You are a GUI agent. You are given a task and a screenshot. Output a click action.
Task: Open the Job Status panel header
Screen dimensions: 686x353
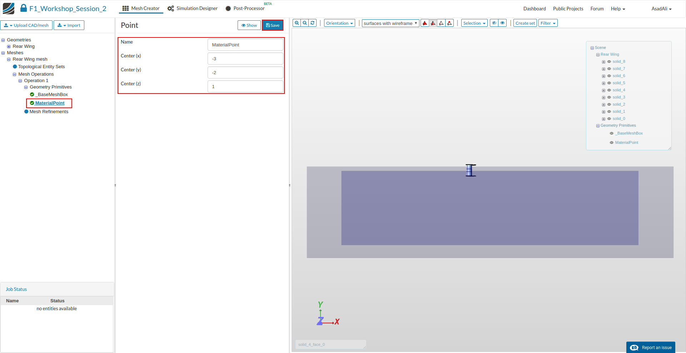click(57, 289)
